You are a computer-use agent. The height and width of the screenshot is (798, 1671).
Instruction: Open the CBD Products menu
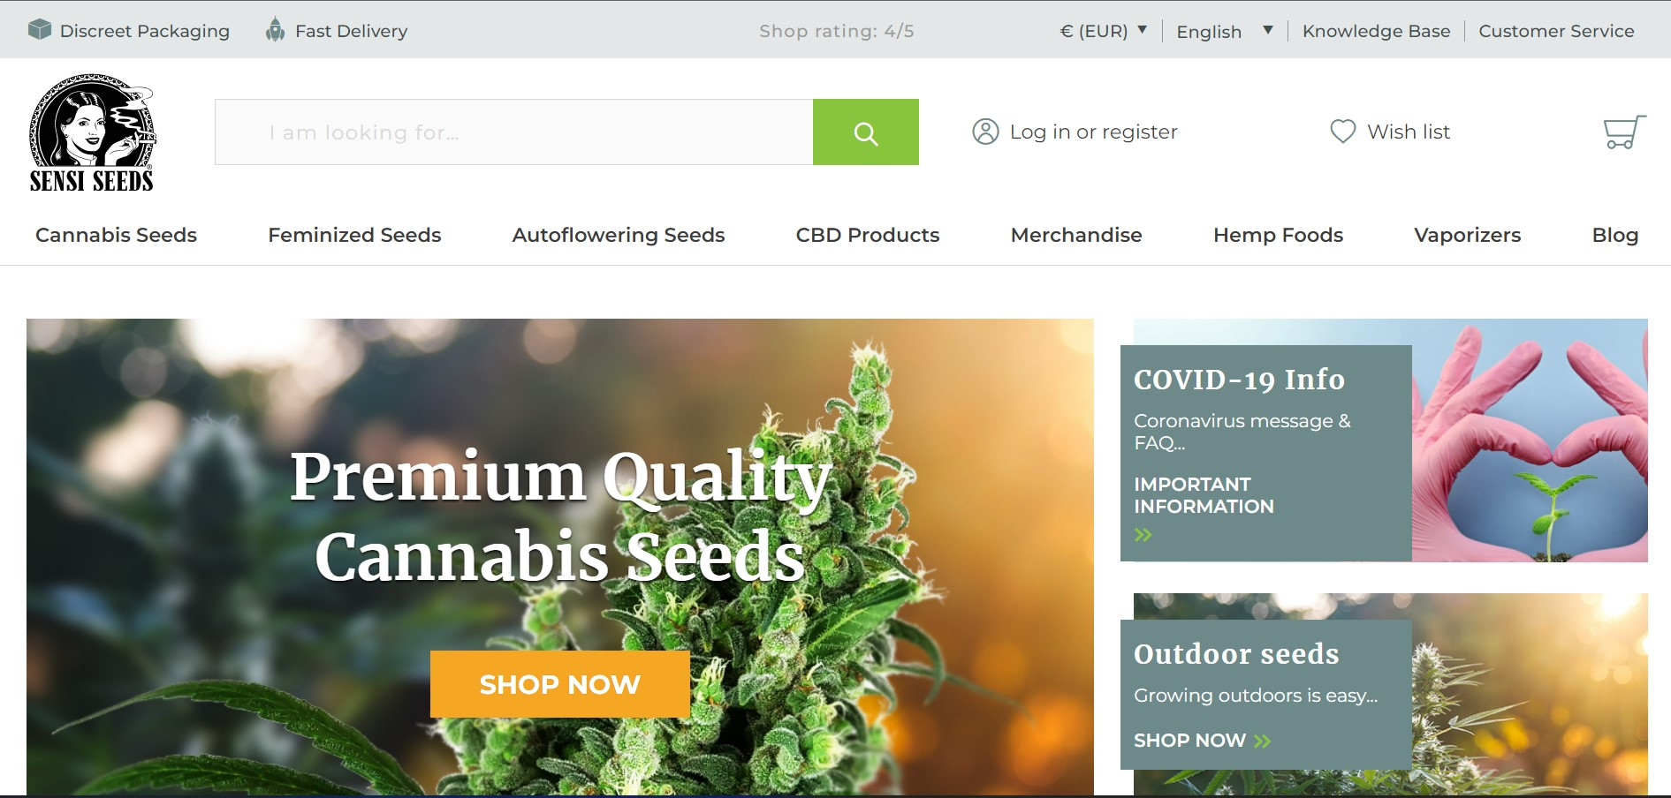[868, 235]
